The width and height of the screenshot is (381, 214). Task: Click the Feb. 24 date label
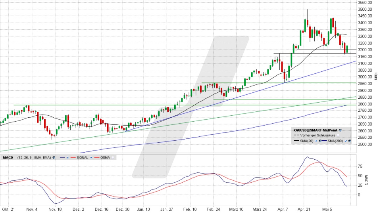click(214, 209)
